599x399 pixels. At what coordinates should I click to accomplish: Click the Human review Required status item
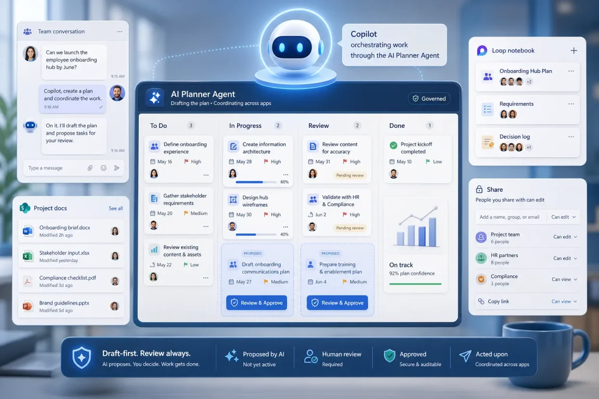(x=333, y=358)
